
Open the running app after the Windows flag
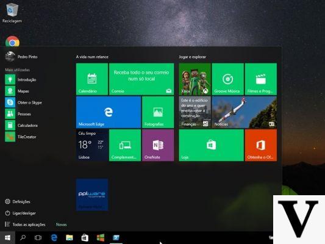116,237
